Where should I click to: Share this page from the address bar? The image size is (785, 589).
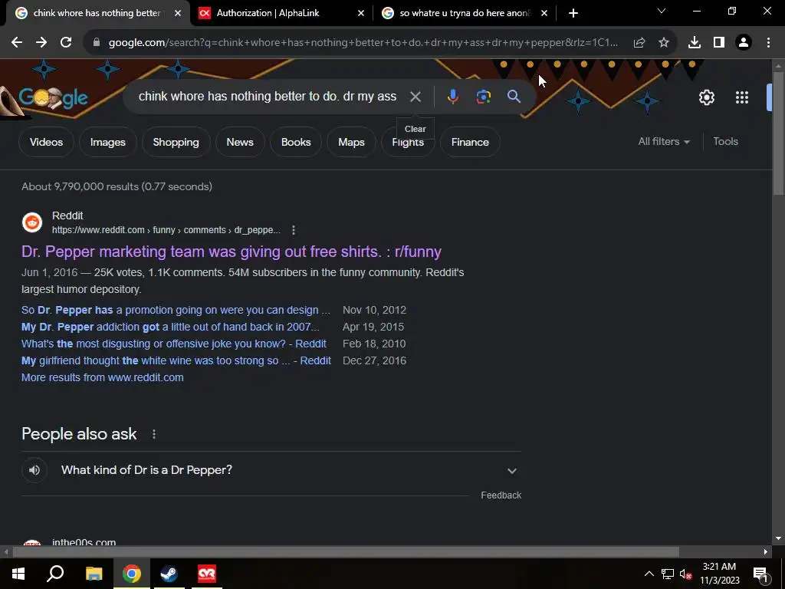(639, 43)
